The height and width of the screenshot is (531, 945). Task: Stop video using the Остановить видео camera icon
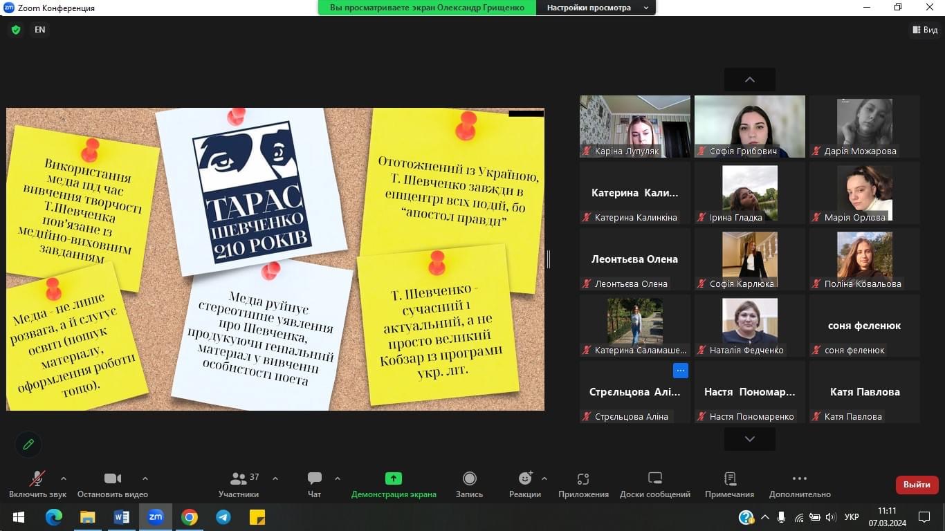click(x=113, y=478)
